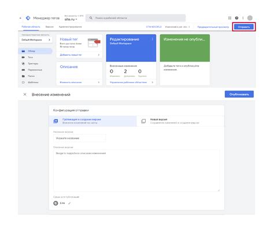Click the Tag Manager diamond logo
This screenshot has width=274, height=228.
(28, 18)
